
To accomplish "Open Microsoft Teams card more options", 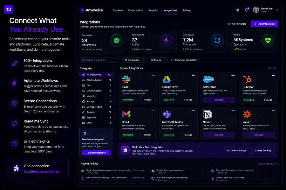I will click(x=193, y=111).
